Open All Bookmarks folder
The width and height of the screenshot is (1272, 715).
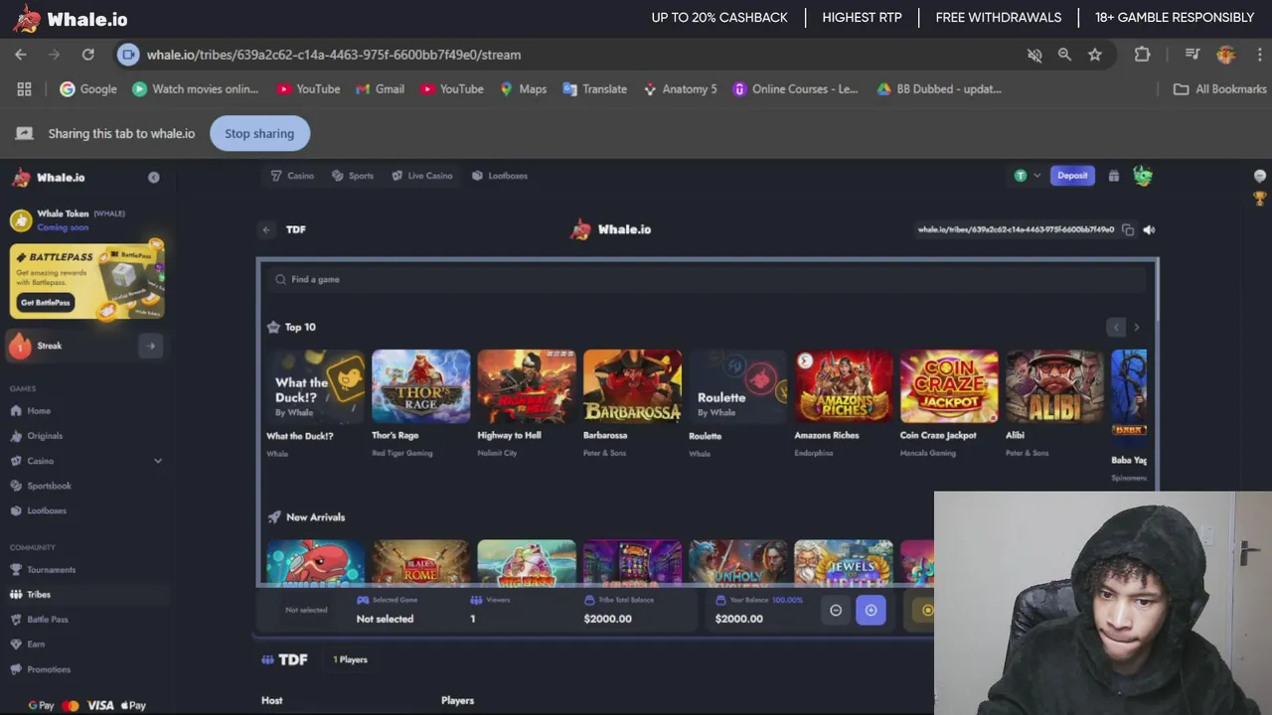(1219, 88)
